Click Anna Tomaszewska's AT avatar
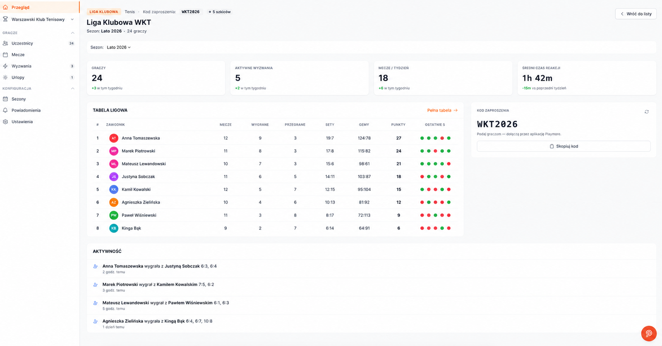 114,138
